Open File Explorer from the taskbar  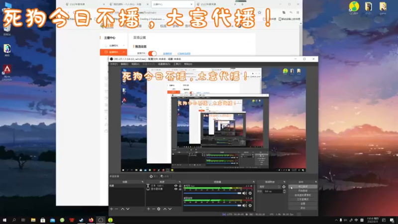[33, 220]
